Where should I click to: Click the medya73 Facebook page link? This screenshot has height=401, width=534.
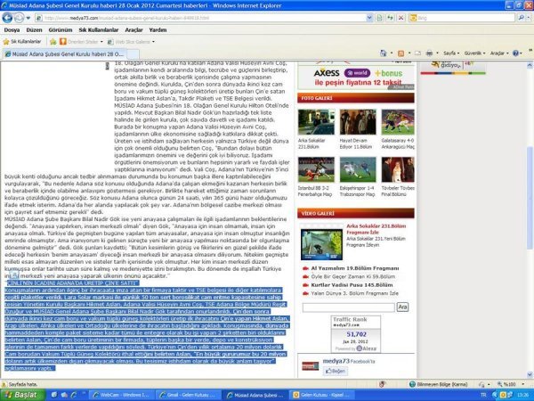click(x=336, y=361)
